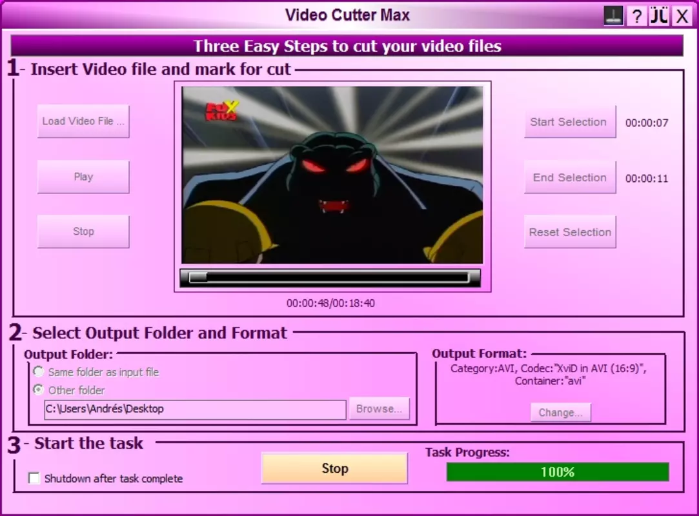Mark cut end with End Selection
The height and width of the screenshot is (516, 699).
(x=570, y=177)
